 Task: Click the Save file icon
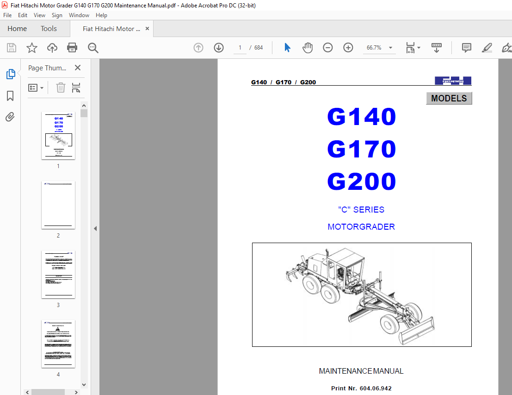click(12, 48)
